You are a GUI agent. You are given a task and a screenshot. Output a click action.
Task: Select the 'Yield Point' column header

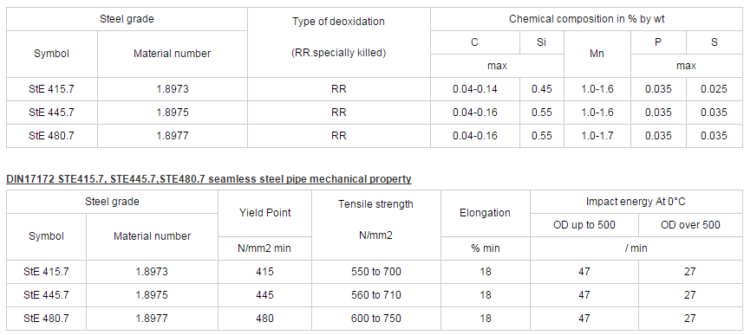tap(264, 213)
